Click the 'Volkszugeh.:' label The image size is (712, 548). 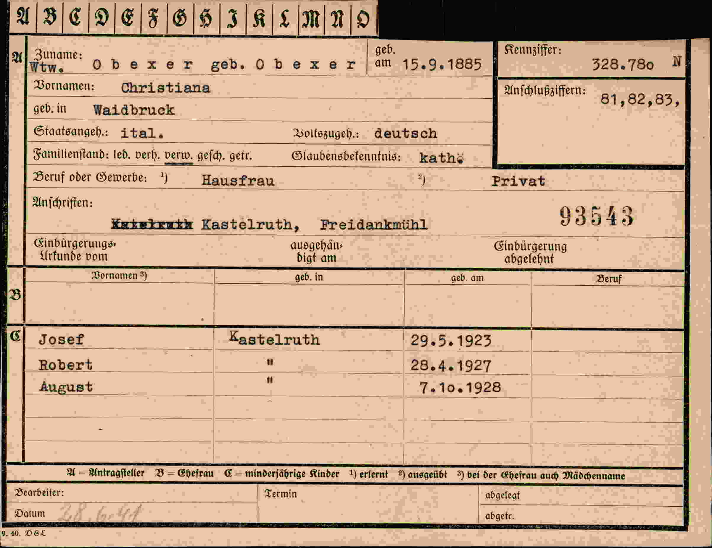[x=326, y=134]
